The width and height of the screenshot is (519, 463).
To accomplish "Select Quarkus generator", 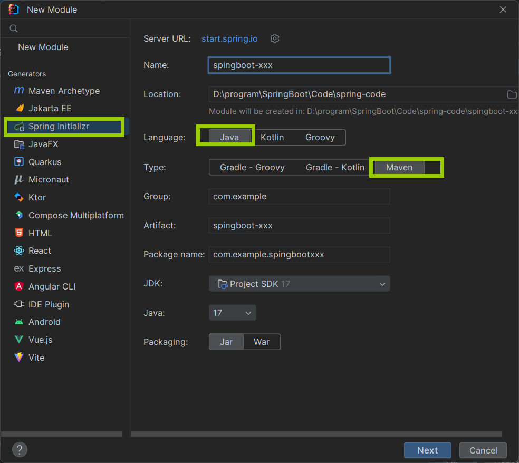I will [65, 162].
